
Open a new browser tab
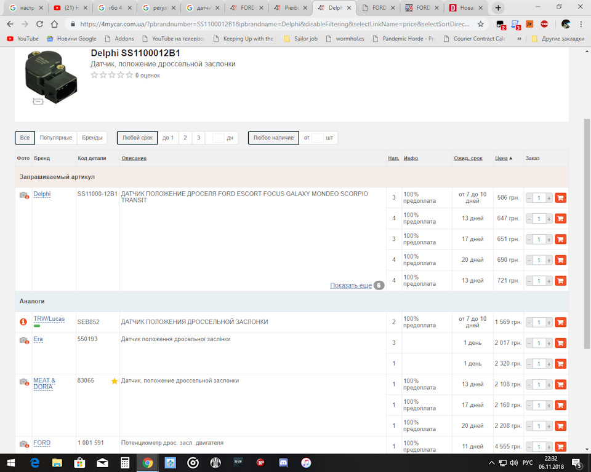[x=498, y=7]
